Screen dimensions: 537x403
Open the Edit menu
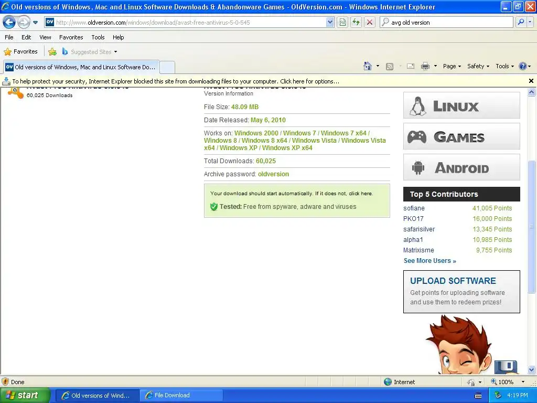coord(26,37)
